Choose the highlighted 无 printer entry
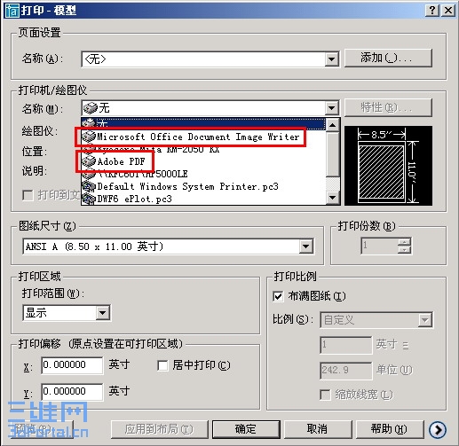Viewport: 459px width, 446px height. click(203, 123)
